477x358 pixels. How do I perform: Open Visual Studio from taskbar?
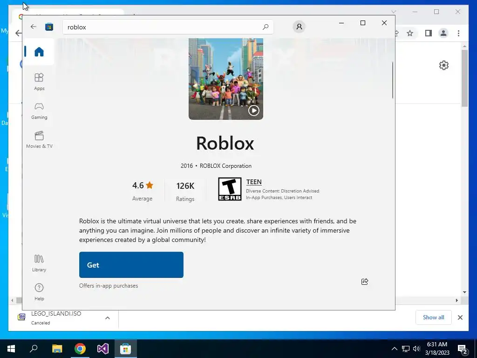[103, 349]
